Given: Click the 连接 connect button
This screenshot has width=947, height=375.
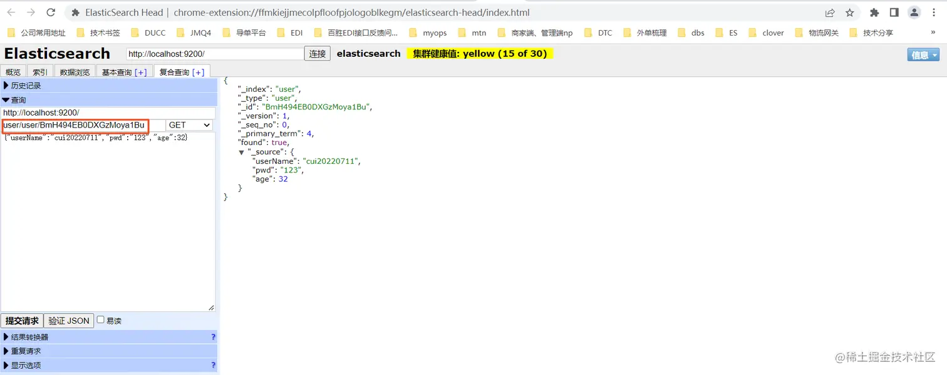Looking at the screenshot, I should point(318,54).
